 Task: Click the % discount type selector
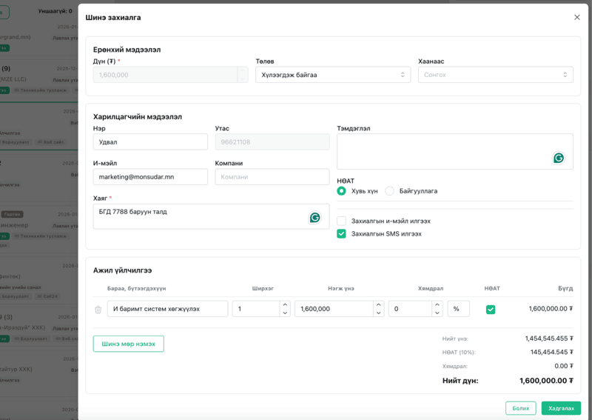coord(458,309)
